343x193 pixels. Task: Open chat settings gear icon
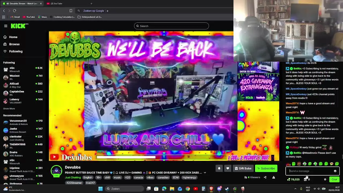[325, 179]
